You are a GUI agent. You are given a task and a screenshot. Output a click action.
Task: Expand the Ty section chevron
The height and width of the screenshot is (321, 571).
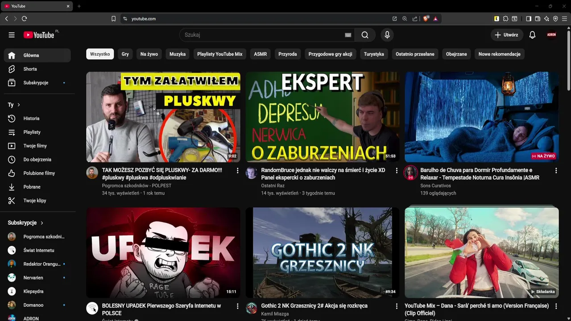[x=19, y=105]
